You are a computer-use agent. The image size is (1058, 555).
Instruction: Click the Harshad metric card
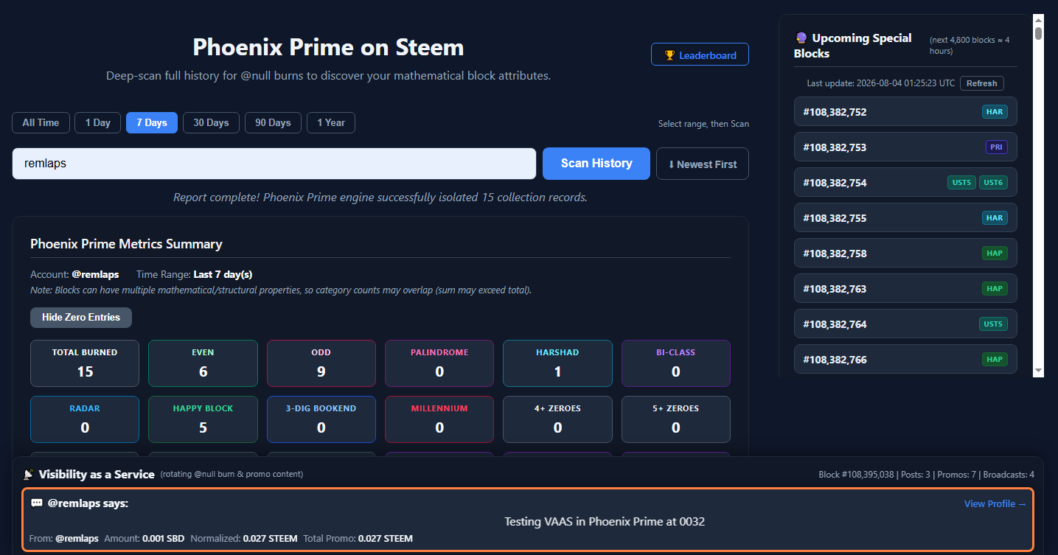coord(557,363)
